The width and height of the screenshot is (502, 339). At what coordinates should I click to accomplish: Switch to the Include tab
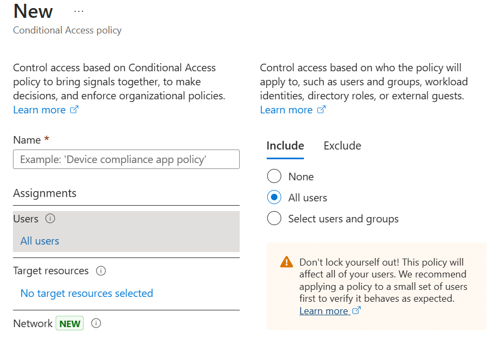coord(285,146)
